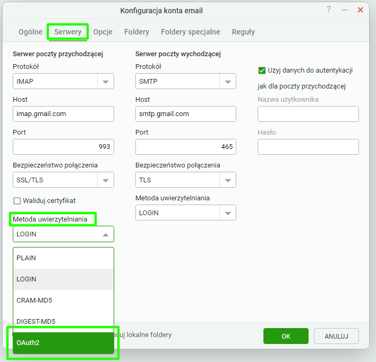This screenshot has height=362, width=376.
Task: Open the Reguły tab
Action: pyautogui.click(x=243, y=32)
